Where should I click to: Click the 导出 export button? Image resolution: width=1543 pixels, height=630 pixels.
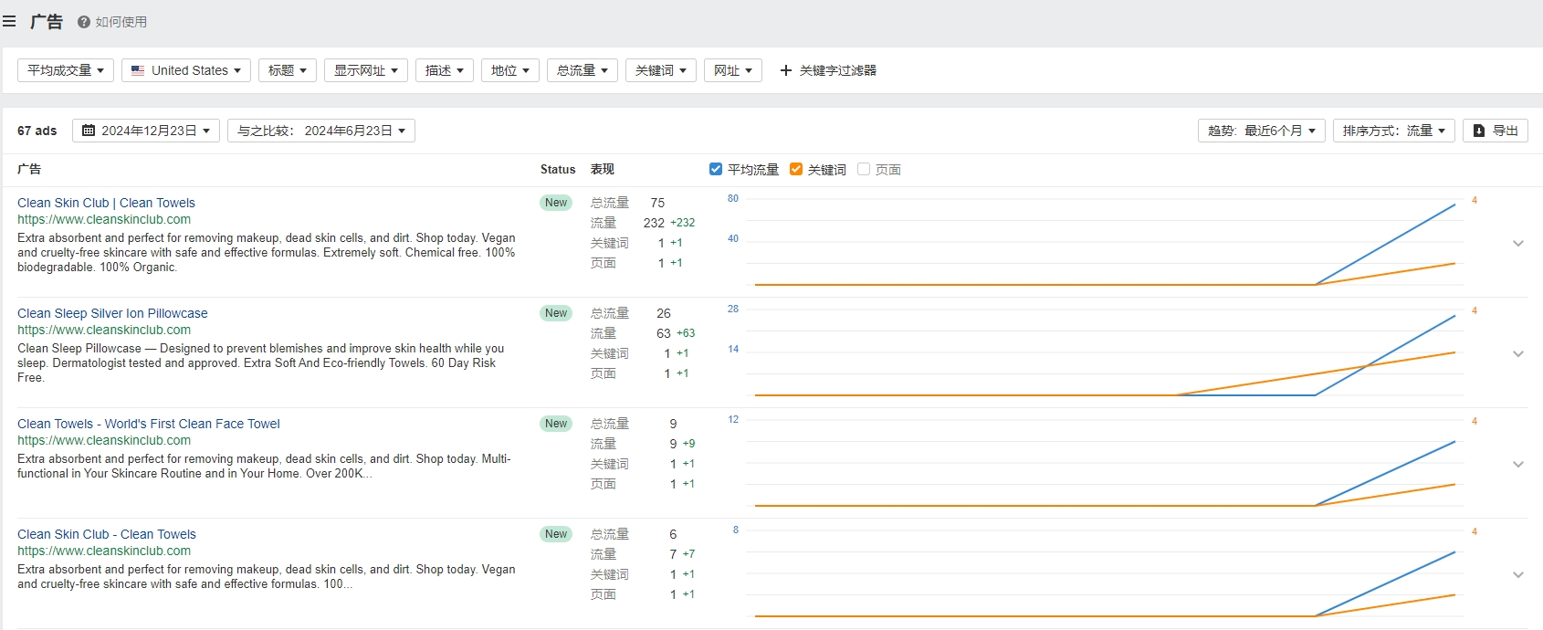pos(1496,131)
